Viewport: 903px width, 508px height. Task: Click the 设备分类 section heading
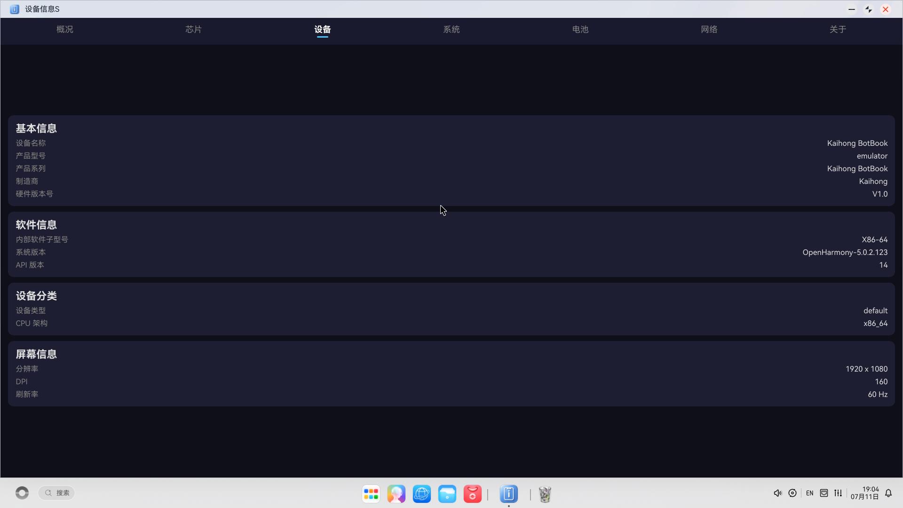point(36,296)
